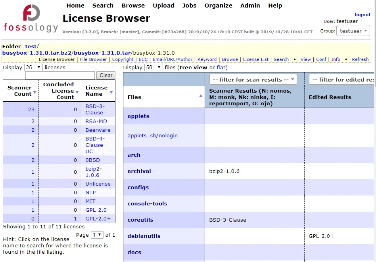
Task: Open the debianutils folder
Action: pos(144,236)
